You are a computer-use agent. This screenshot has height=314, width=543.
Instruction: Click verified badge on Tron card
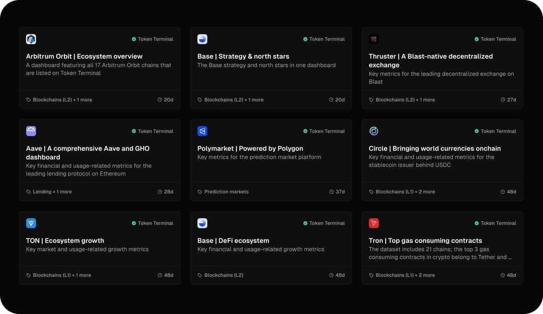pyautogui.click(x=477, y=223)
